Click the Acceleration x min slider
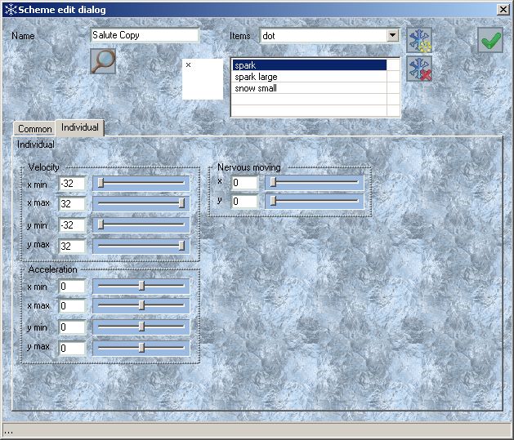The height and width of the screenshot is (440, 514). click(141, 286)
